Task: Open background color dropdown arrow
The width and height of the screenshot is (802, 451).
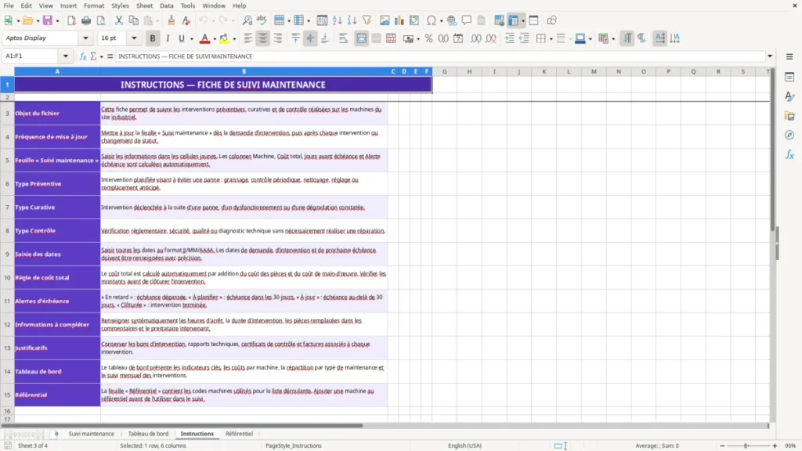Action: tap(234, 39)
